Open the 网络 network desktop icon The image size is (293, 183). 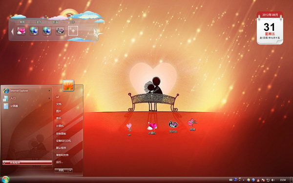(192, 124)
